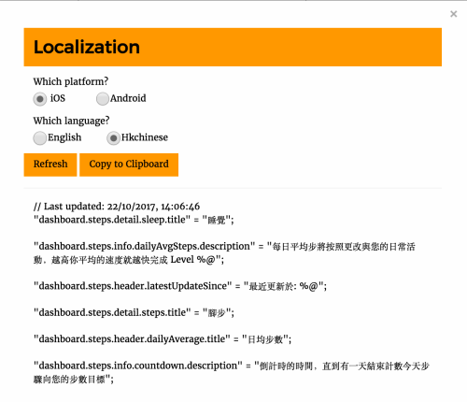467x402 pixels.
Task: Copy strings with Copy to Clipboard
Action: (129, 165)
